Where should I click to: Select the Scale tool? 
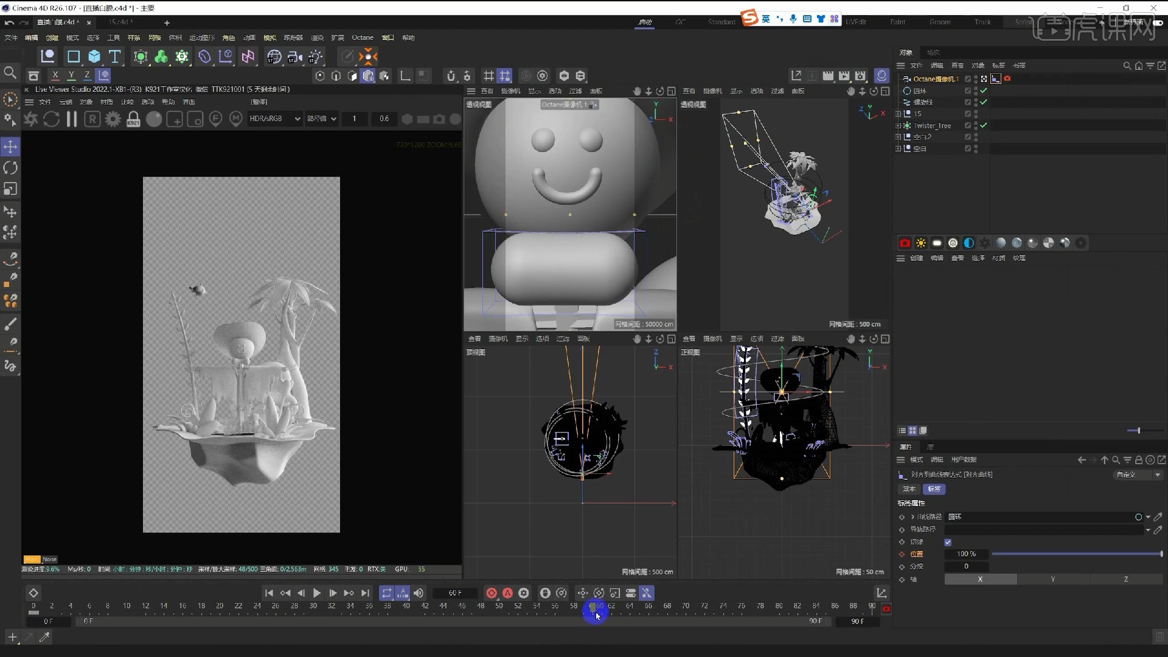pos(10,189)
